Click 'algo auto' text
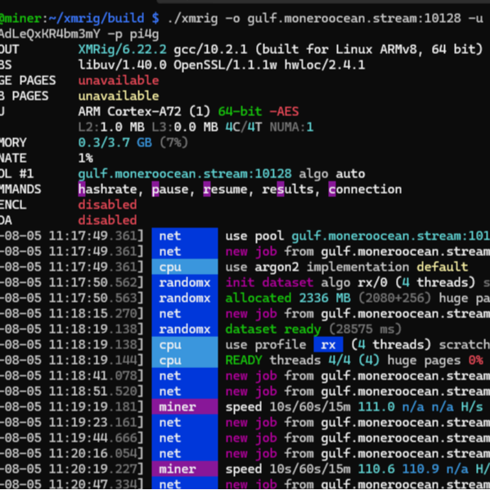This screenshot has width=490, height=490. click(332, 173)
